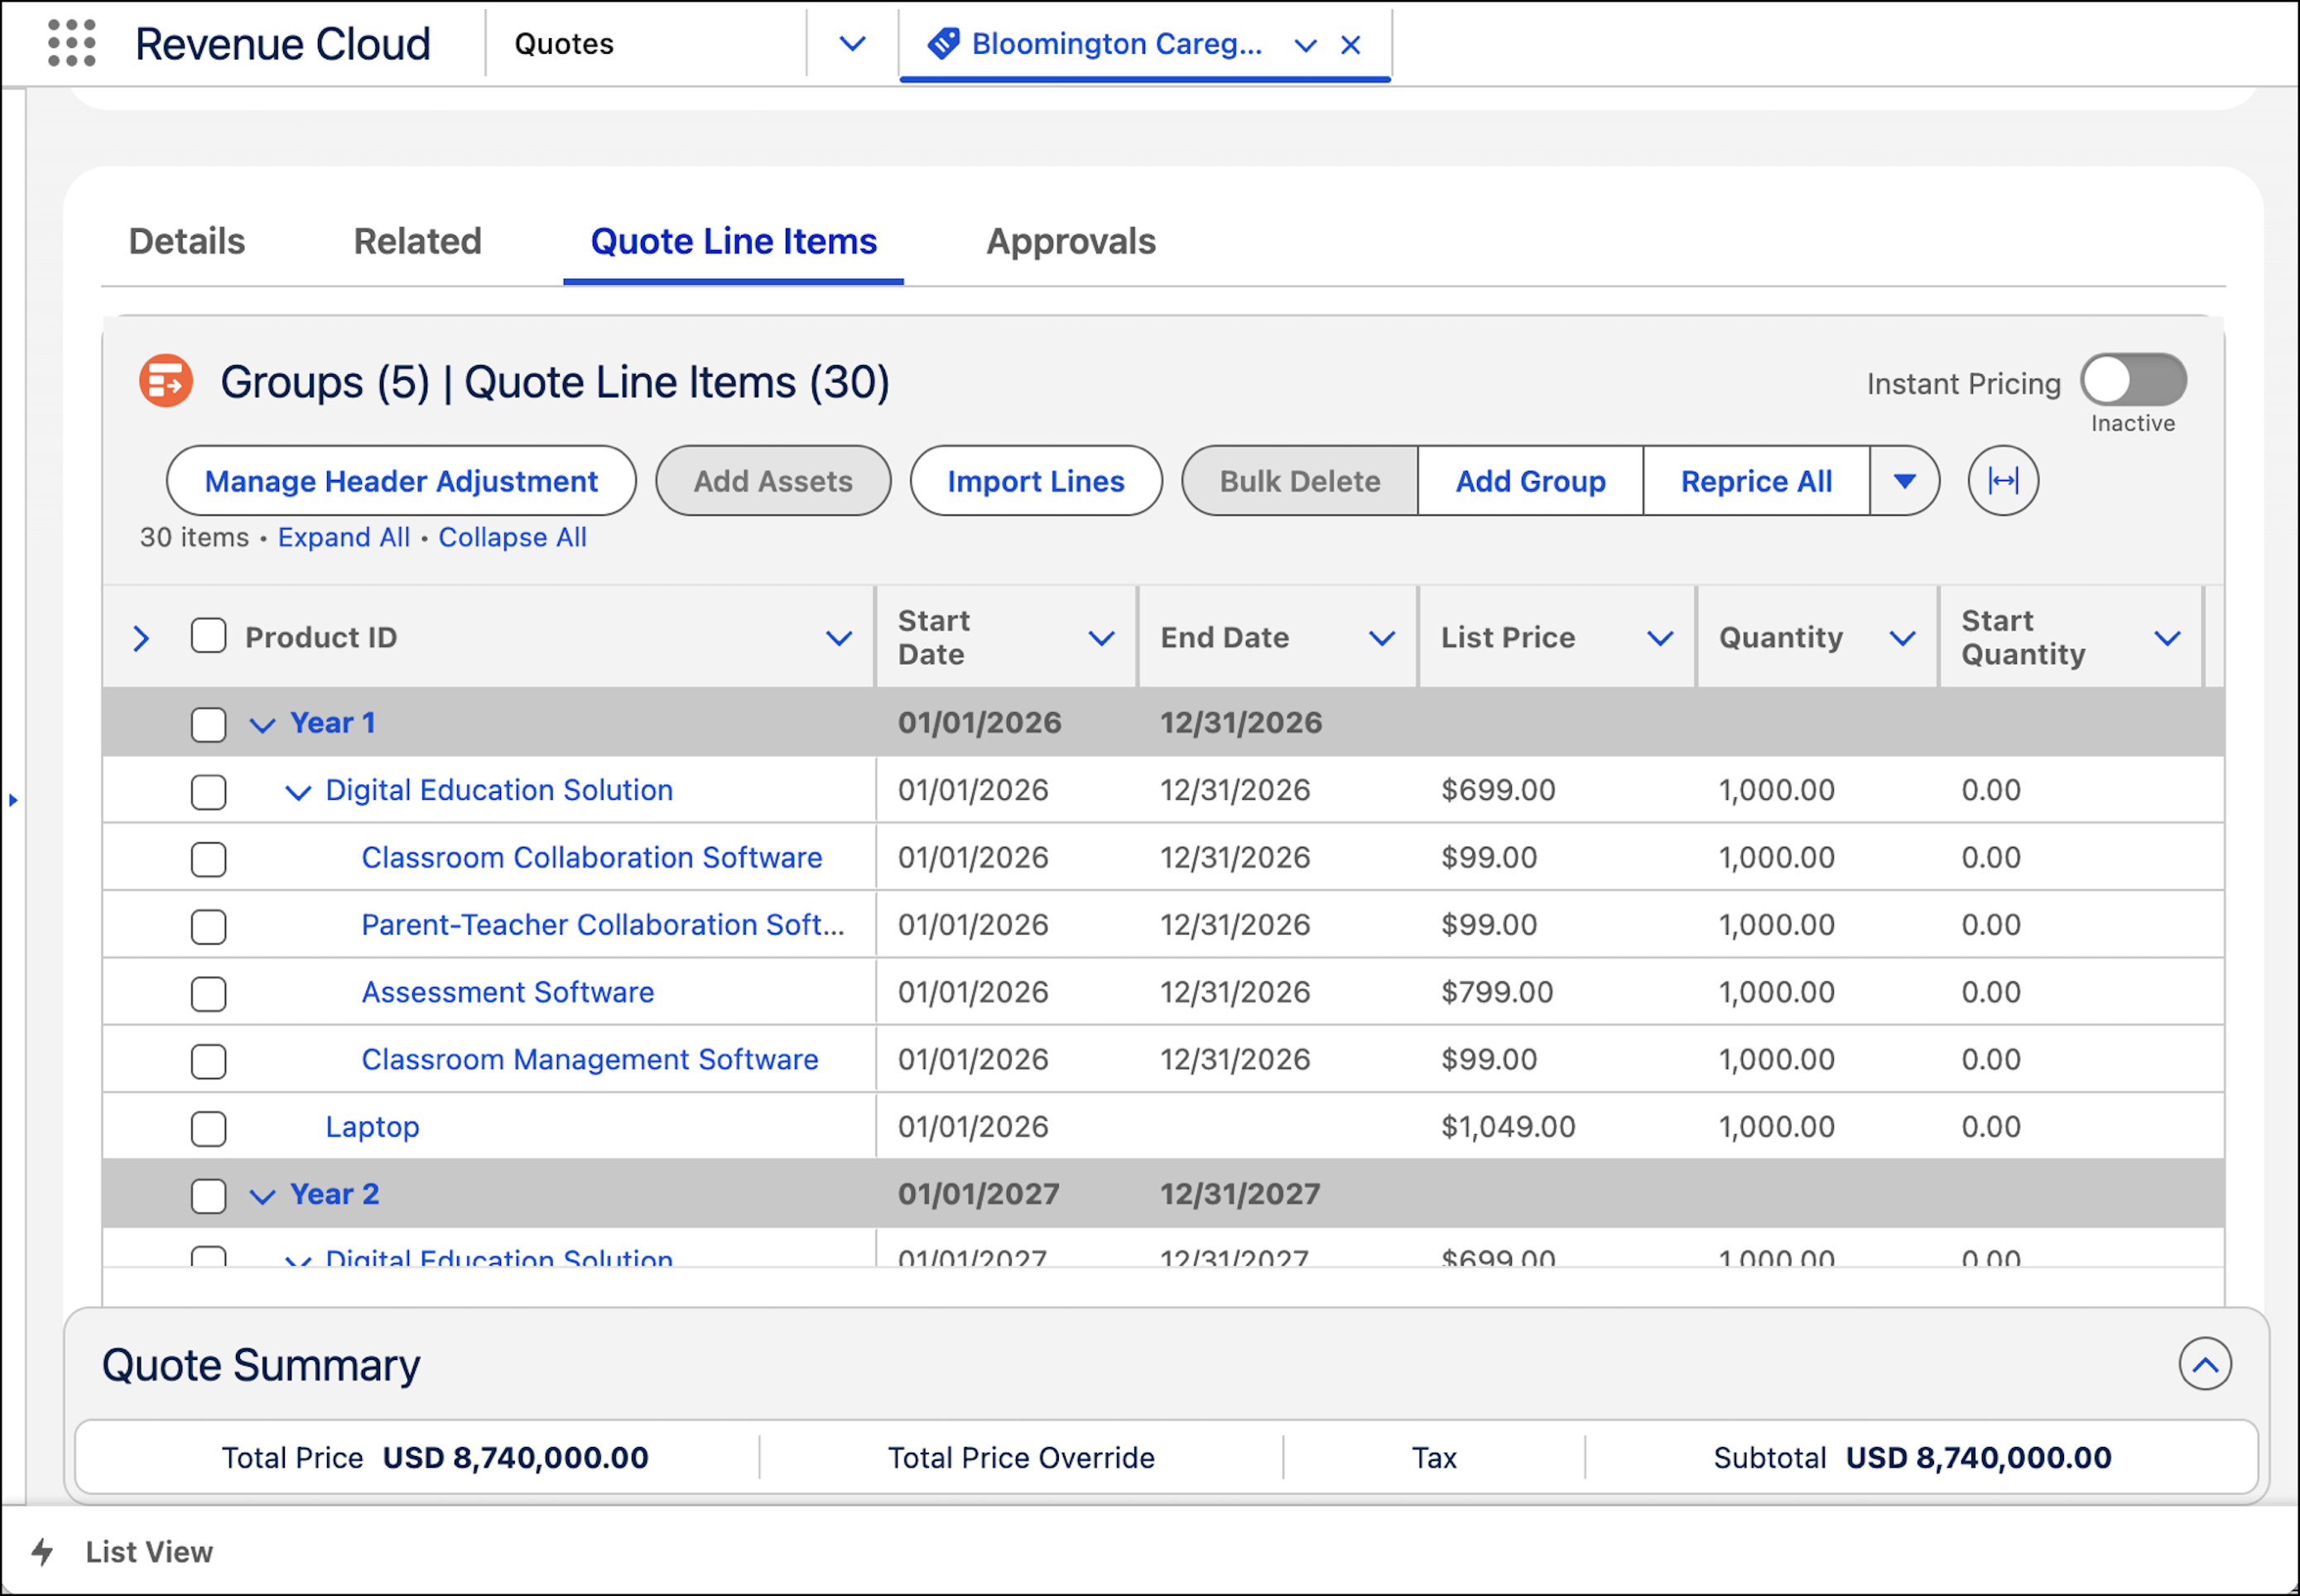Check the Classroom Management Software checkbox
Image resolution: width=2300 pixels, height=1596 pixels.
tap(208, 1061)
